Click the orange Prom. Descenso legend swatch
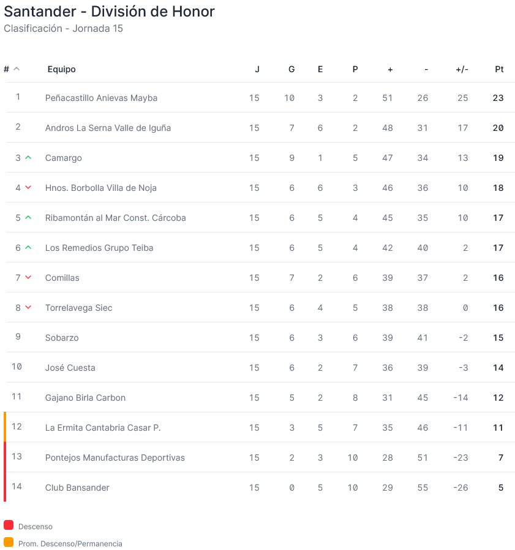The width and height of the screenshot is (515, 550). pos(9,542)
